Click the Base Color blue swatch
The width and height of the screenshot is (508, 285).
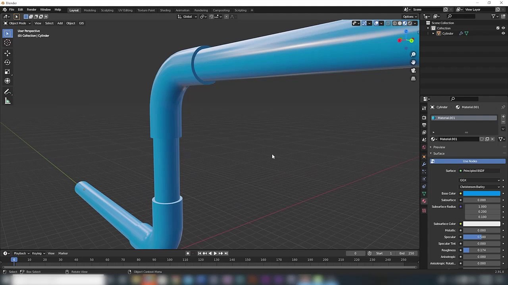[482, 194]
